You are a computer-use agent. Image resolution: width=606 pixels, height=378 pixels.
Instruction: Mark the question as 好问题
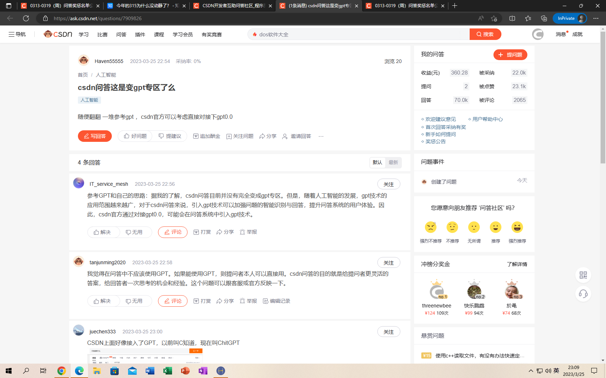click(135, 136)
